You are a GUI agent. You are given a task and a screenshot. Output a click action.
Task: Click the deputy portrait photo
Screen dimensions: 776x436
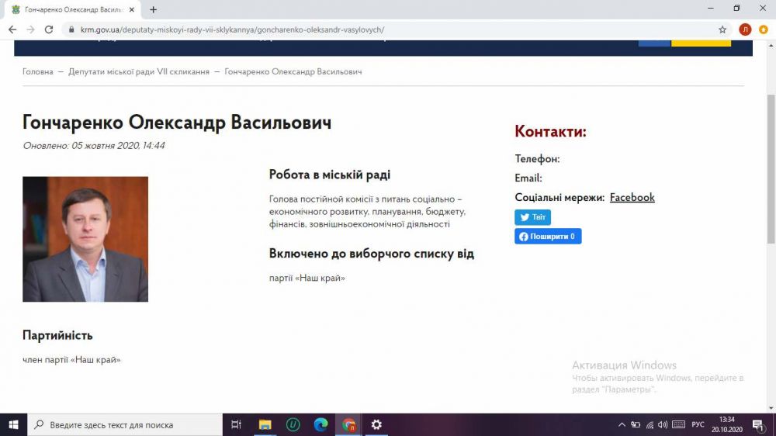85,239
